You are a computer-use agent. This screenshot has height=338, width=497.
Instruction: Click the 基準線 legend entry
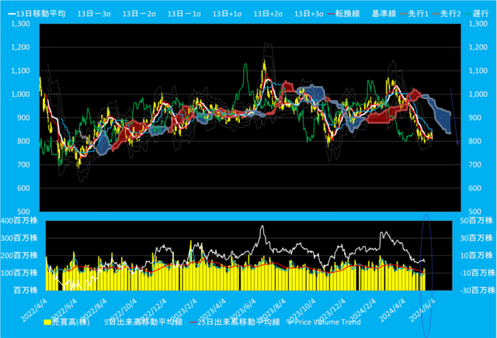384,14
